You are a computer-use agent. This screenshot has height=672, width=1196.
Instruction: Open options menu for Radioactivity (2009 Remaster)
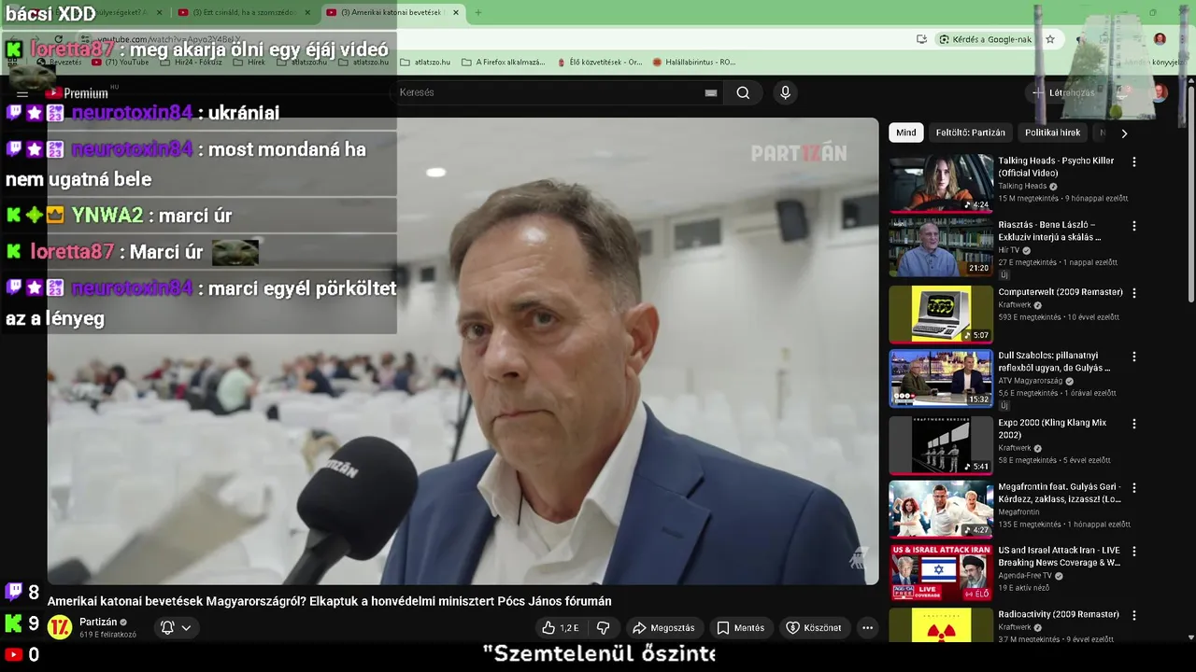tap(1134, 616)
